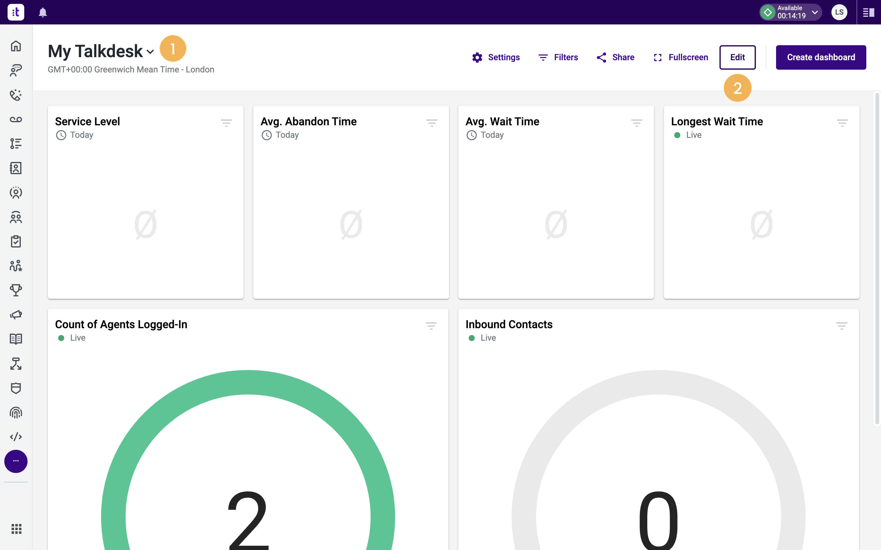The width and height of the screenshot is (881, 550).
Task: Open the agent circle profile sidebar icon
Action: tap(16, 193)
